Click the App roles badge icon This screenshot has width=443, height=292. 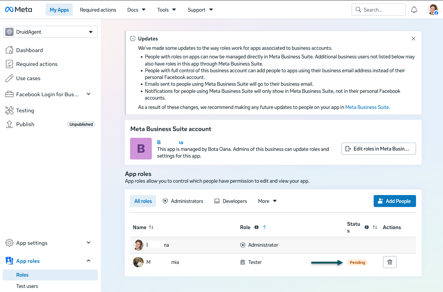point(9,261)
